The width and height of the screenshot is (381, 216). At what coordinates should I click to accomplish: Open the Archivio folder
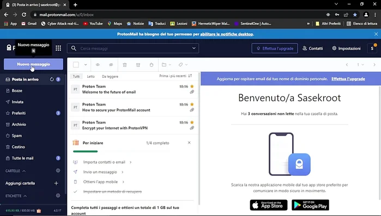[19, 125]
